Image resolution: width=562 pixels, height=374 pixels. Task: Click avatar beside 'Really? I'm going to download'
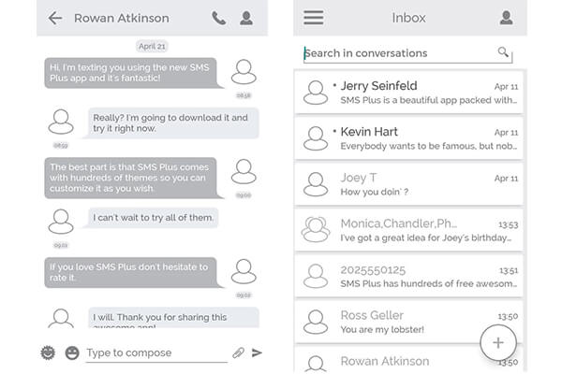click(61, 122)
